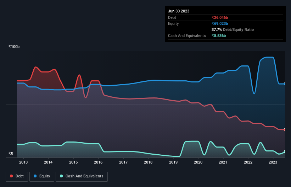Click the Jun 30 2023 tooltip date
The image size is (291, 187).
(179, 11)
